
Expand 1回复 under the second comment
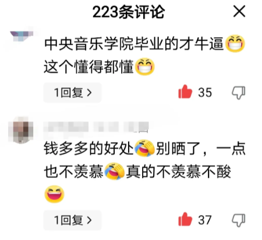click(72, 220)
